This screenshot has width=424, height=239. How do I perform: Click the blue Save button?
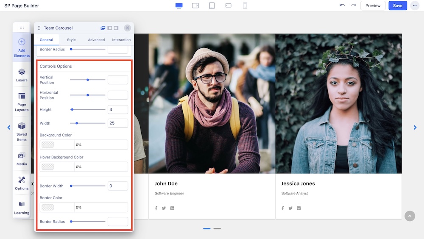(397, 6)
